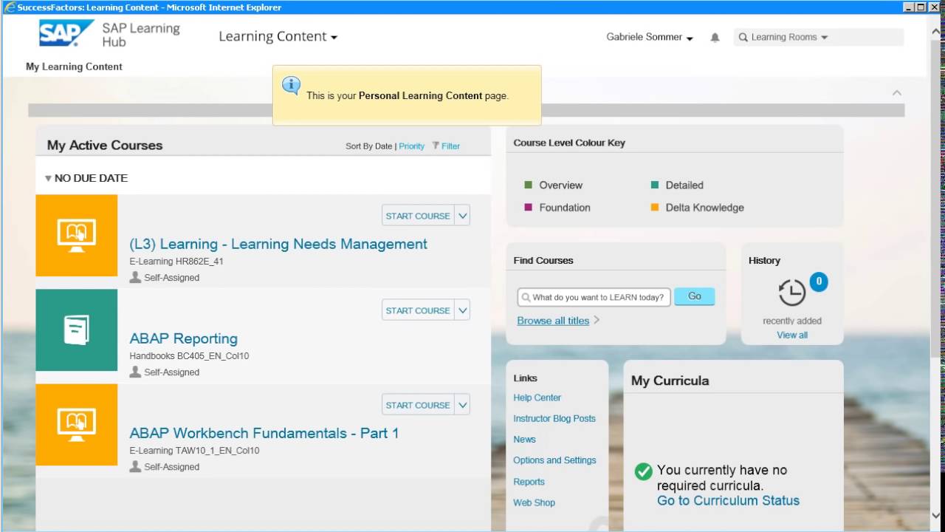Click the page vertical scrollbar

[x=936, y=273]
